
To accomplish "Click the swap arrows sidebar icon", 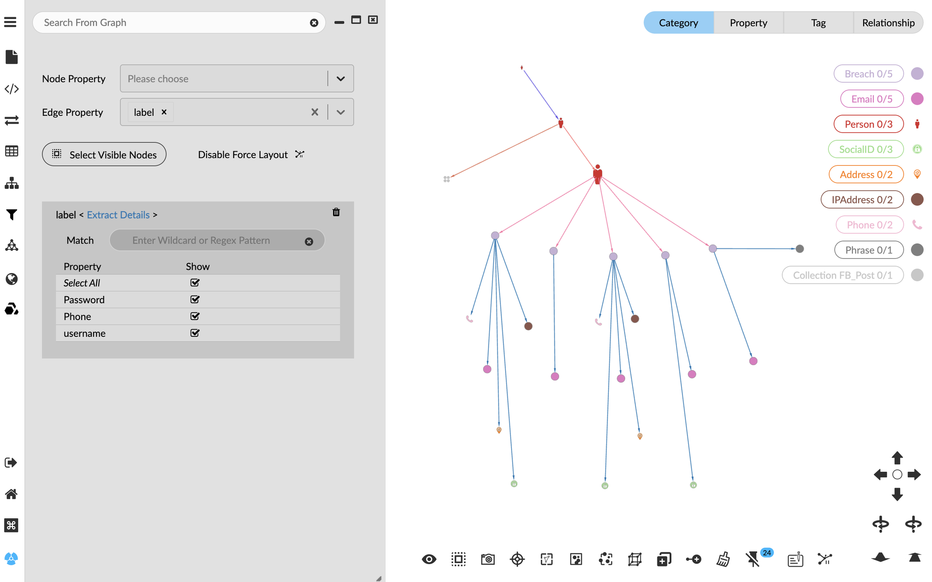I will [12, 120].
